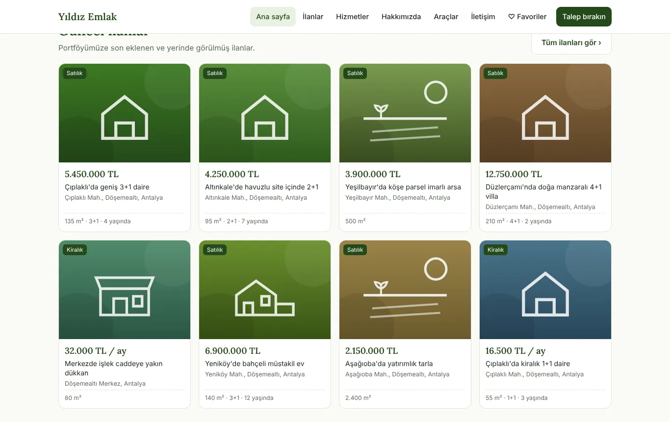Click land plot icon on Yeşilbayır arsa listing

click(x=405, y=112)
